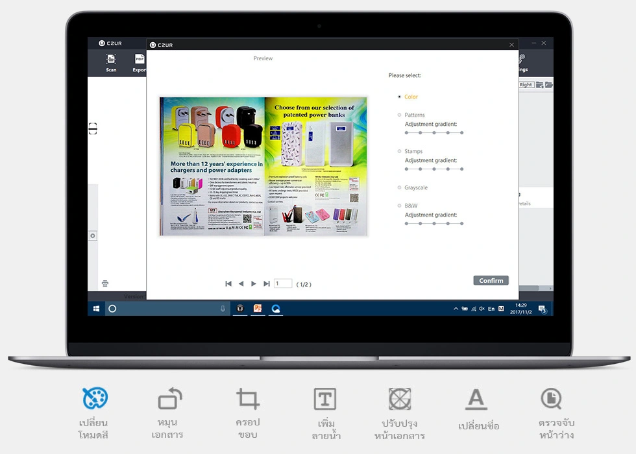Open Settings gear in main CZUR window

coord(522,59)
